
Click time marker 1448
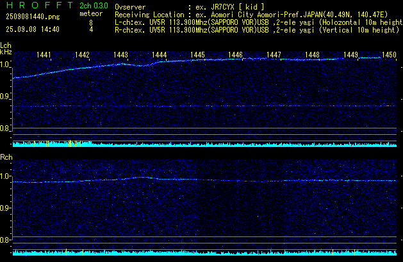click(x=312, y=55)
